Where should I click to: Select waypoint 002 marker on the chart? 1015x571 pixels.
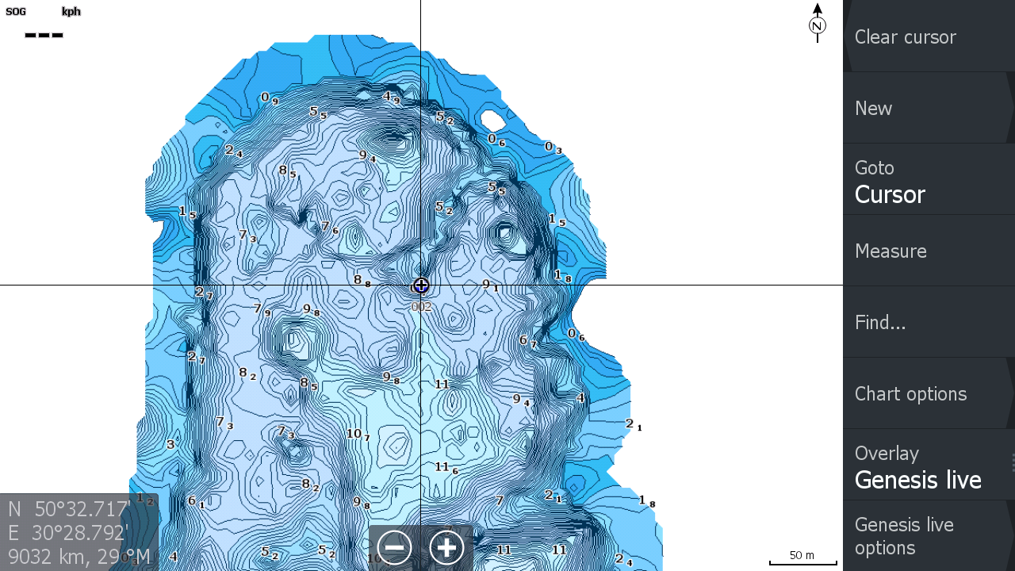tap(421, 285)
